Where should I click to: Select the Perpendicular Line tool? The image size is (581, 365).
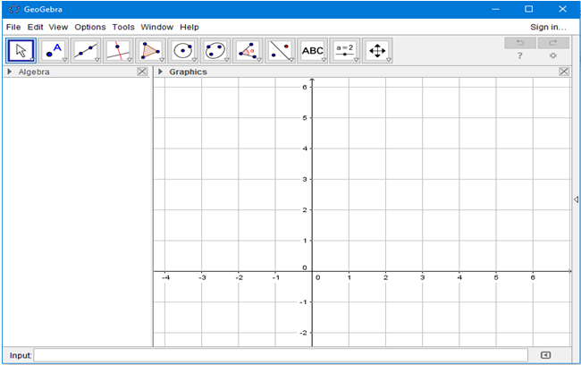[x=119, y=51]
